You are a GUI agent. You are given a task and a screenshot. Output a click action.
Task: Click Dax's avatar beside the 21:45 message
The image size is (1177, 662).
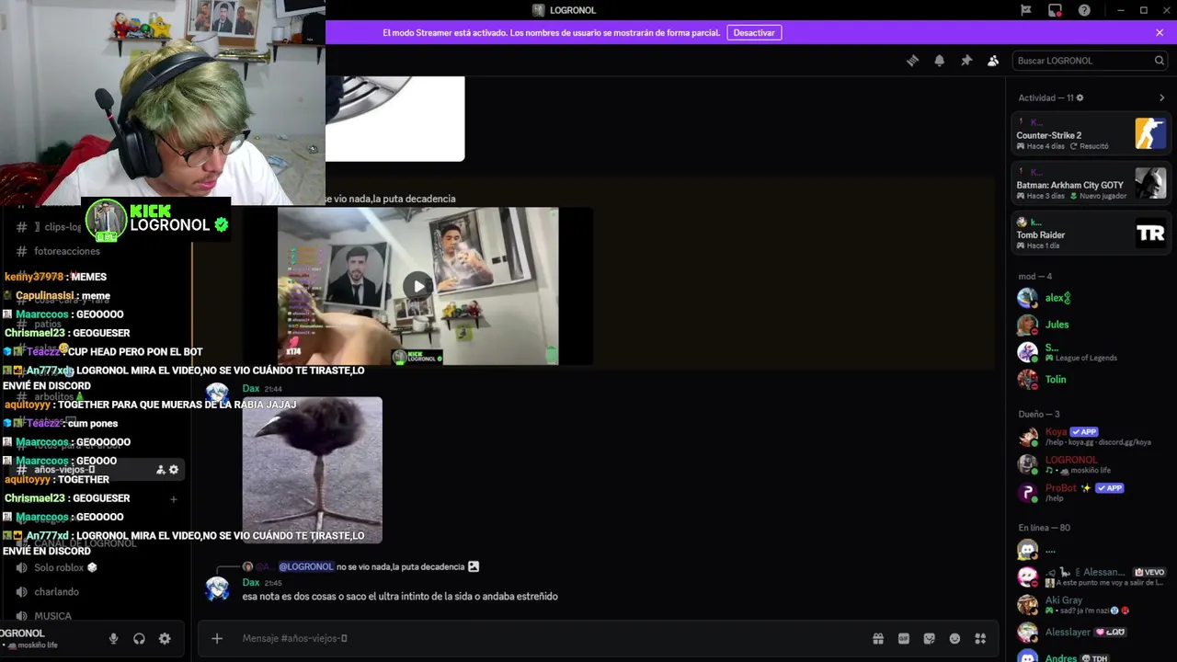[x=218, y=588]
